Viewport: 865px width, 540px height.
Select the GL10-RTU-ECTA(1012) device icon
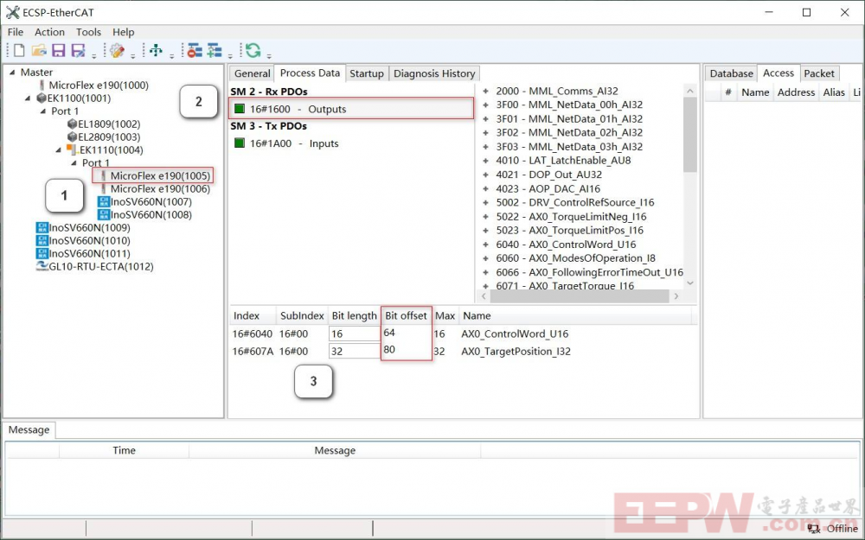coord(42,266)
